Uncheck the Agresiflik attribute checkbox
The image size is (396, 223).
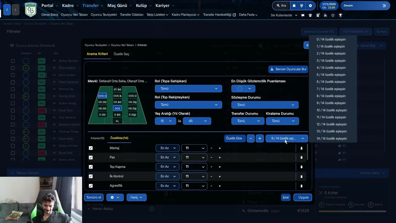click(91, 186)
